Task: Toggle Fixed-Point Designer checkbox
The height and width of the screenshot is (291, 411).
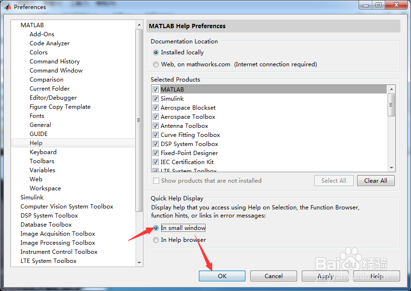Action: [x=156, y=153]
